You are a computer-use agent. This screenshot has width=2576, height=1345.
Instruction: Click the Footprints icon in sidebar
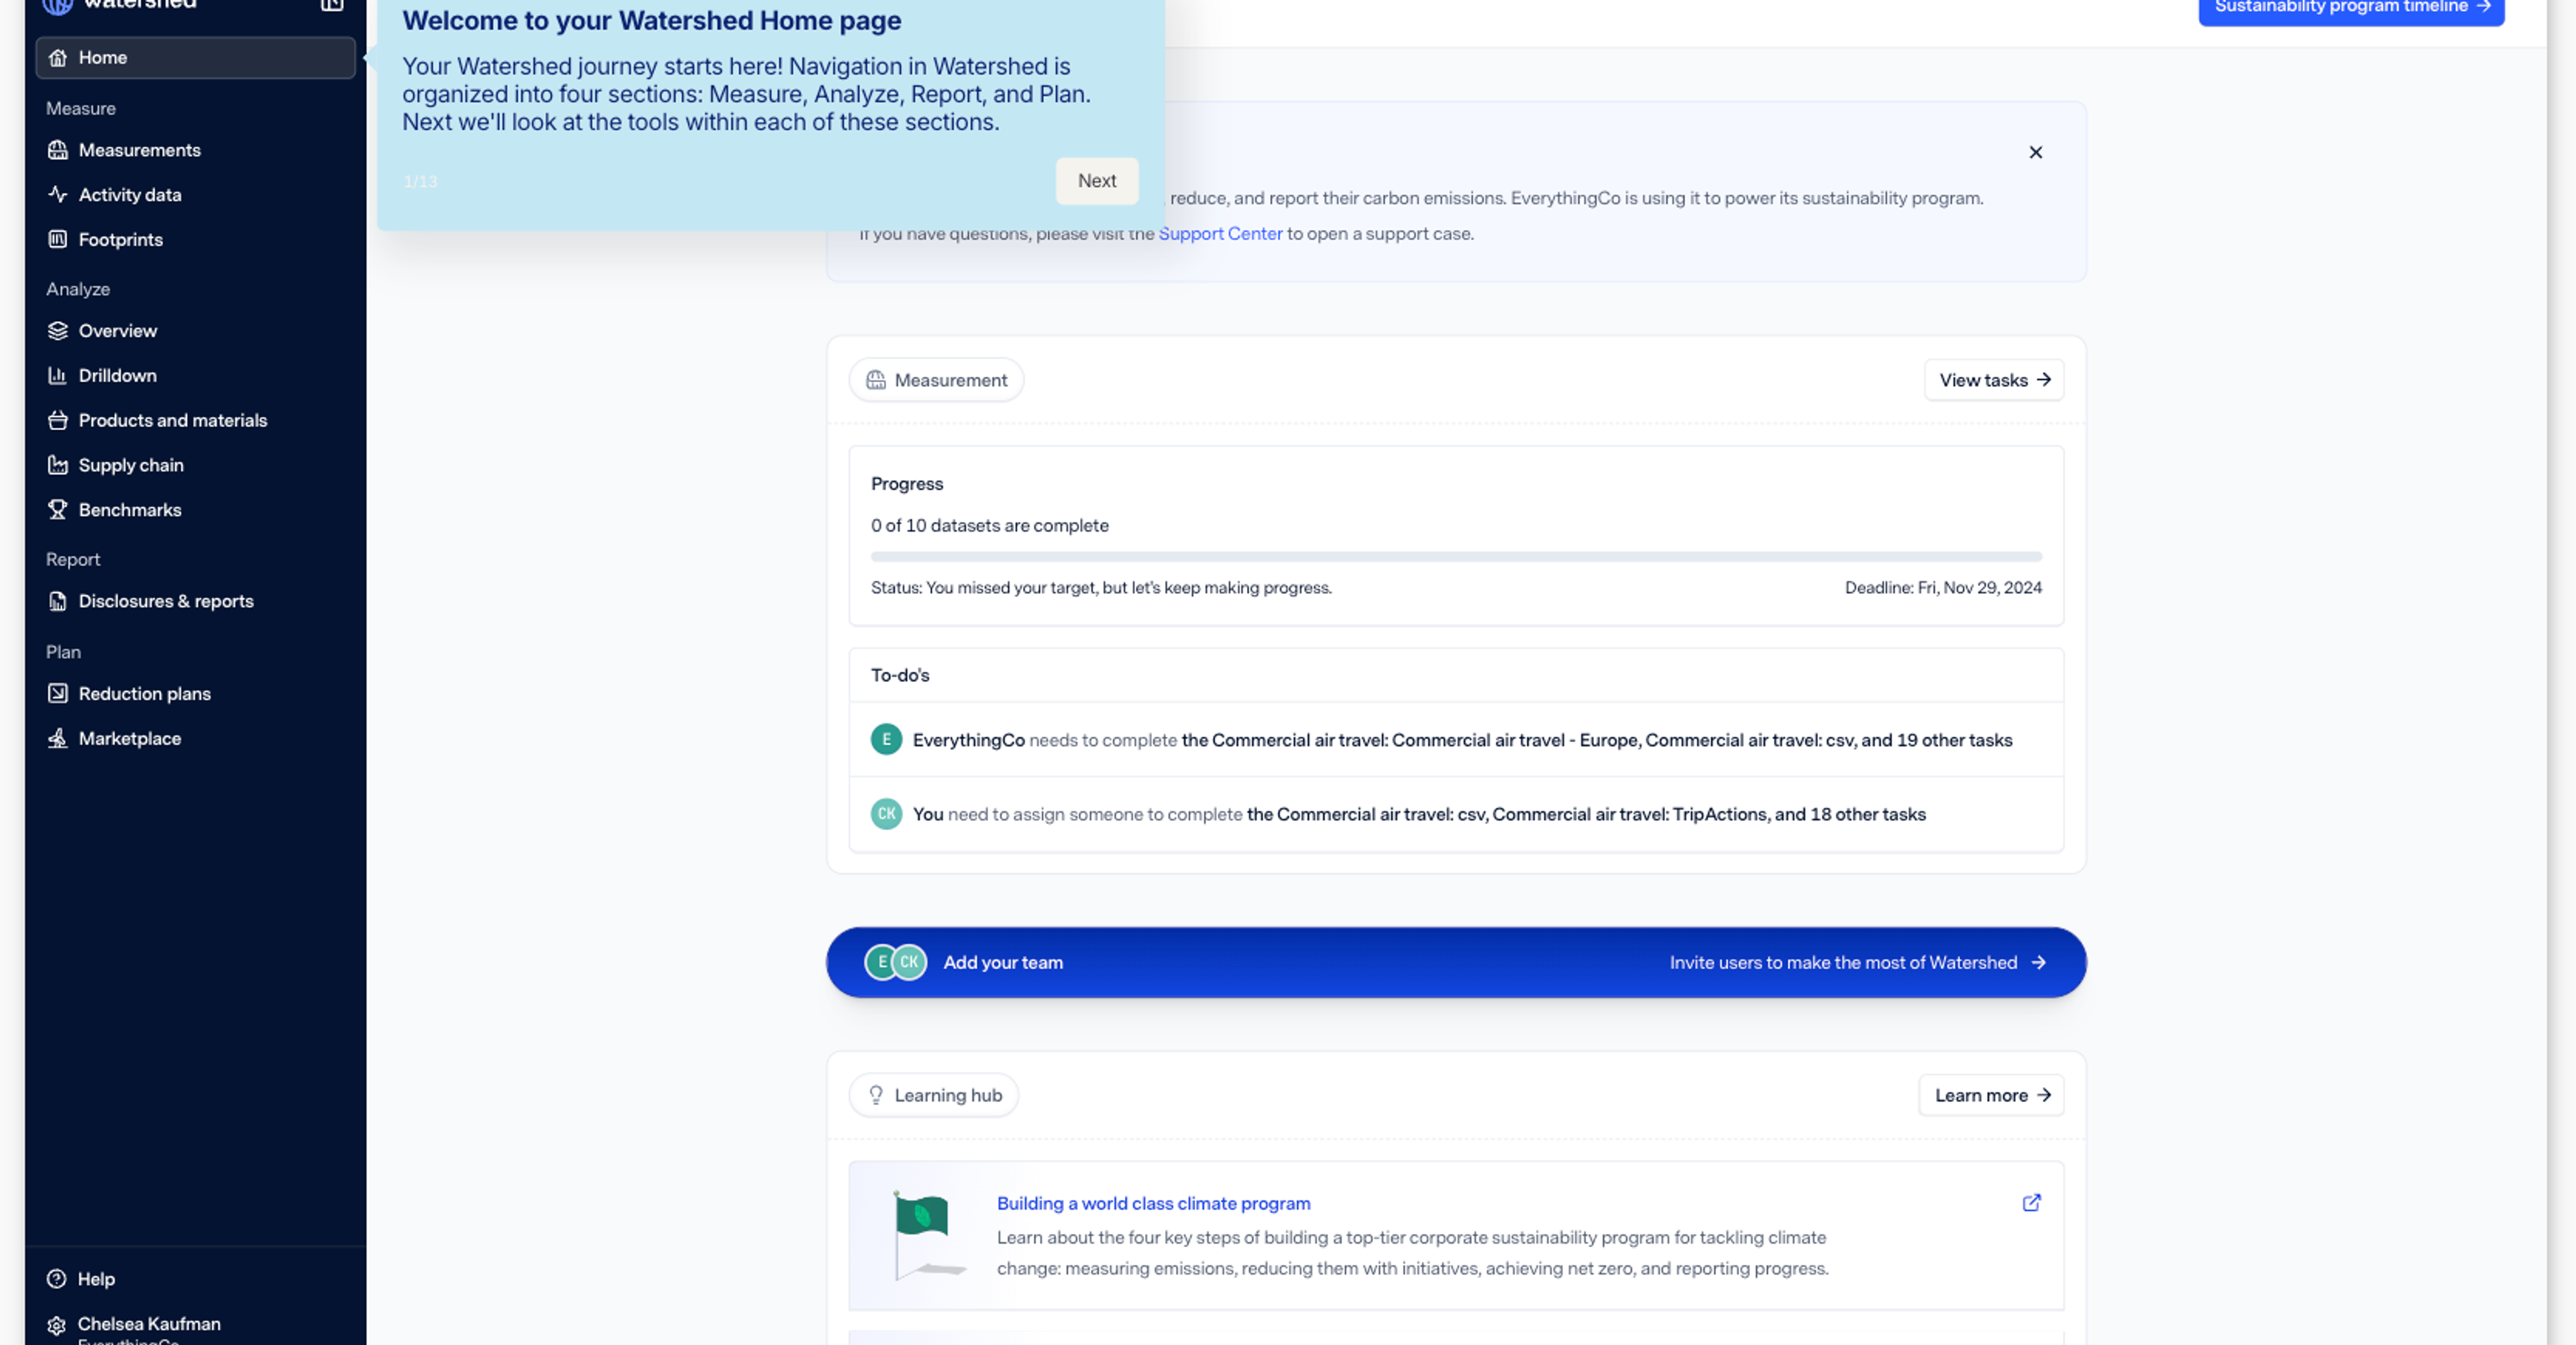tap(58, 240)
